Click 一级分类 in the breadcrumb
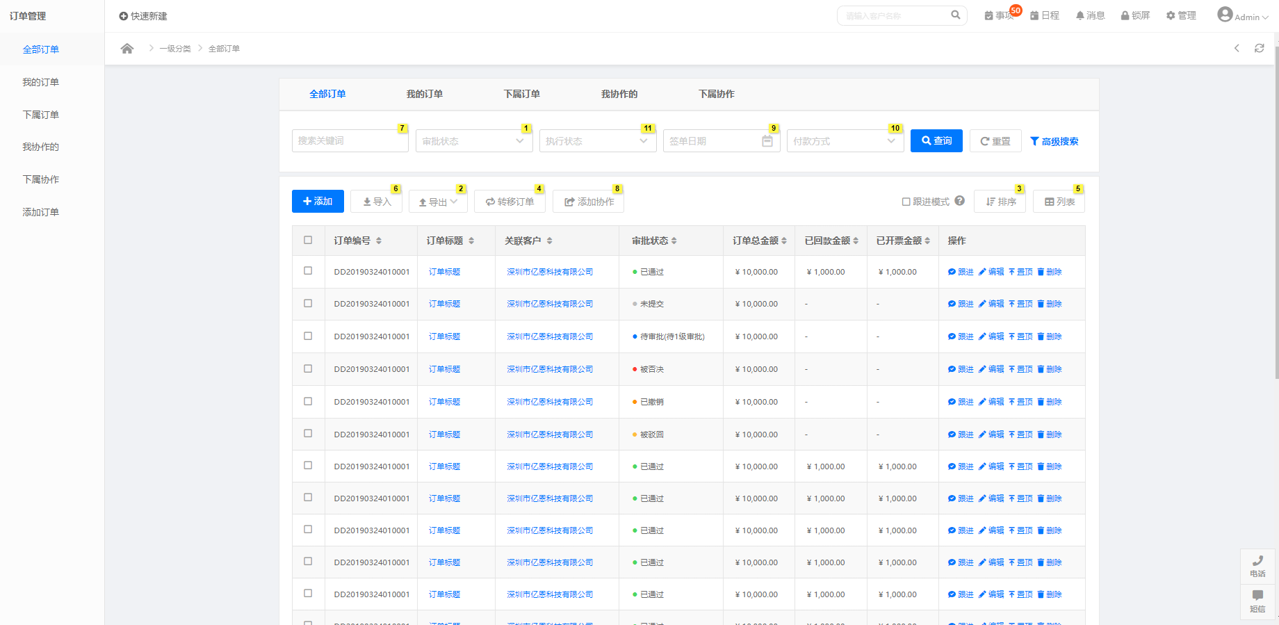Viewport: 1279px width, 625px height. (x=175, y=49)
